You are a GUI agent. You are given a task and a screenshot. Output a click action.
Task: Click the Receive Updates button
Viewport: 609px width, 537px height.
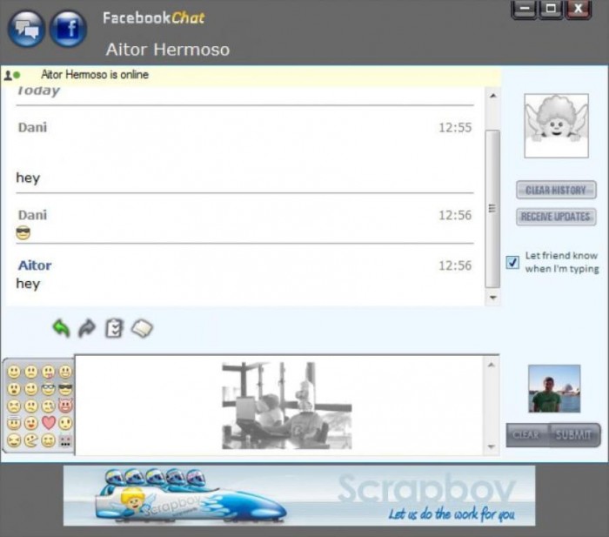[x=556, y=217]
